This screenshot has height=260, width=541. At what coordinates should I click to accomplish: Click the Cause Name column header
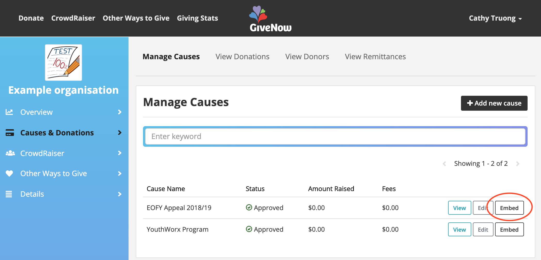click(x=166, y=189)
